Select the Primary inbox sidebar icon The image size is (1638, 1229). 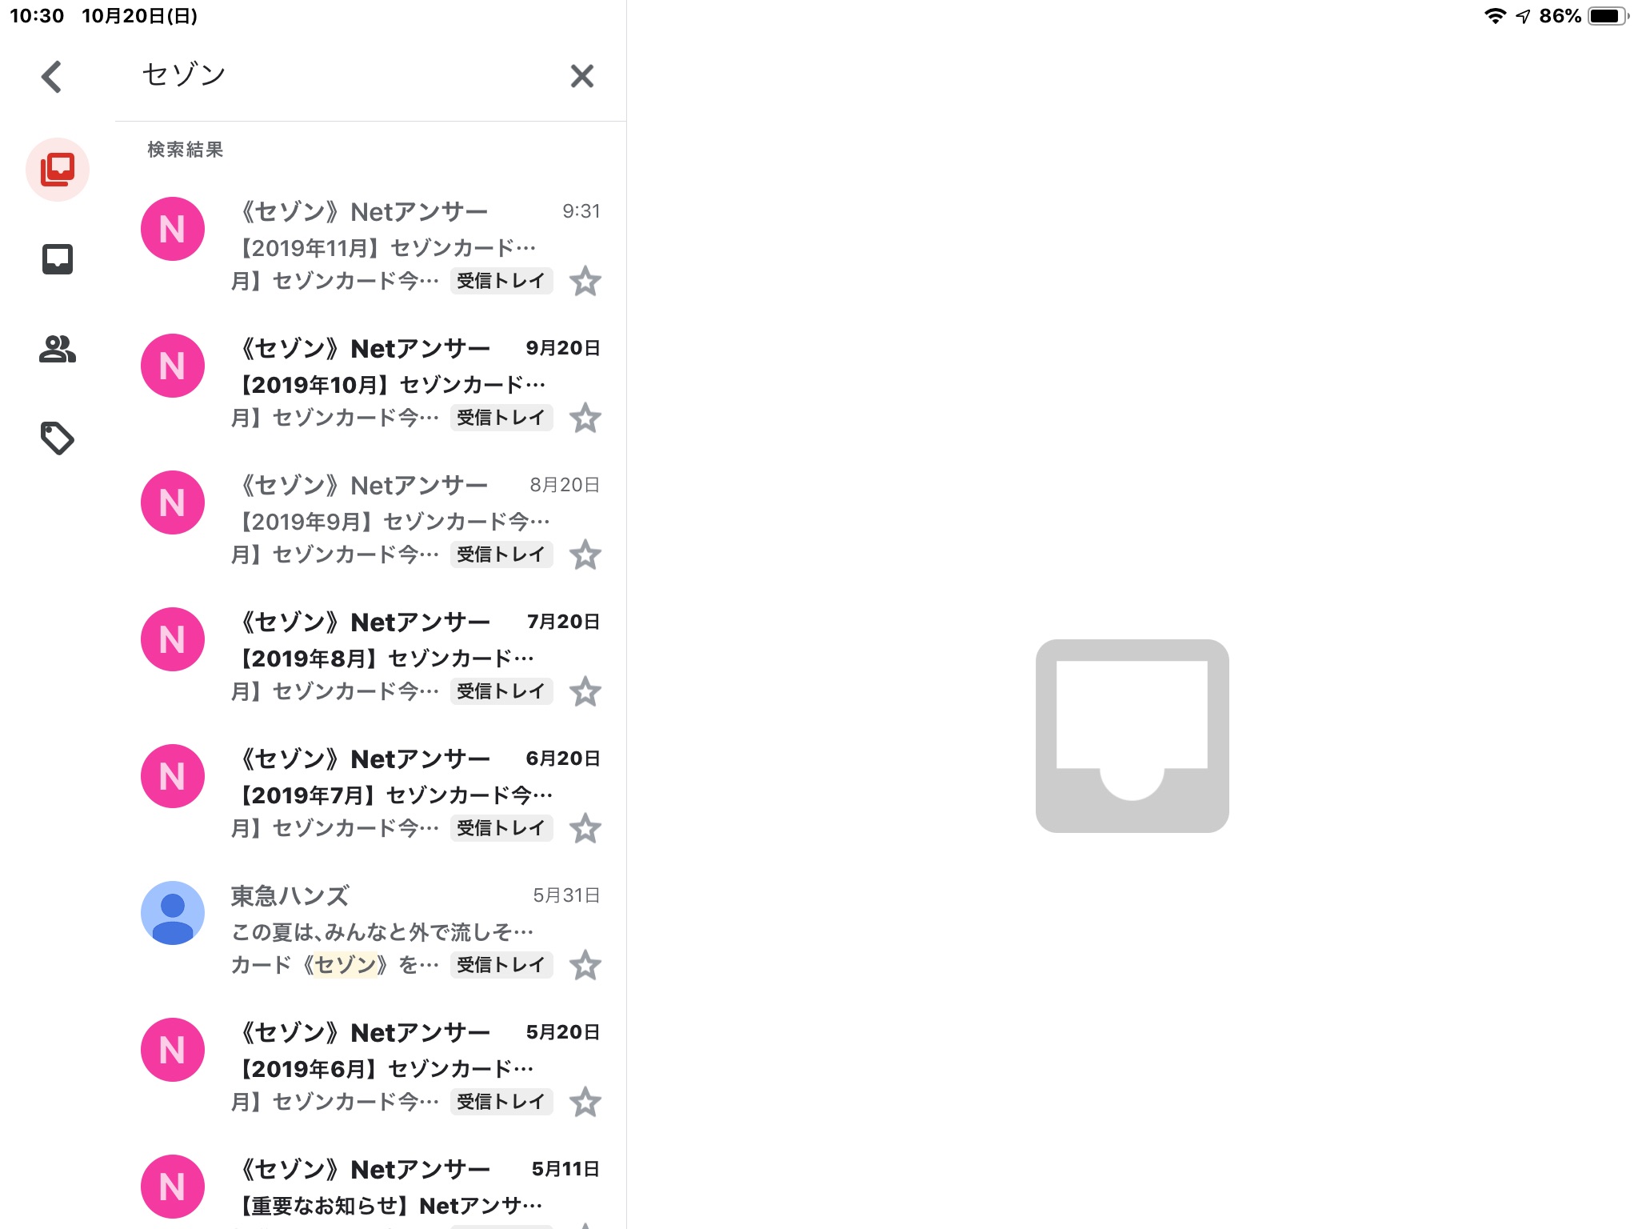[x=58, y=259]
